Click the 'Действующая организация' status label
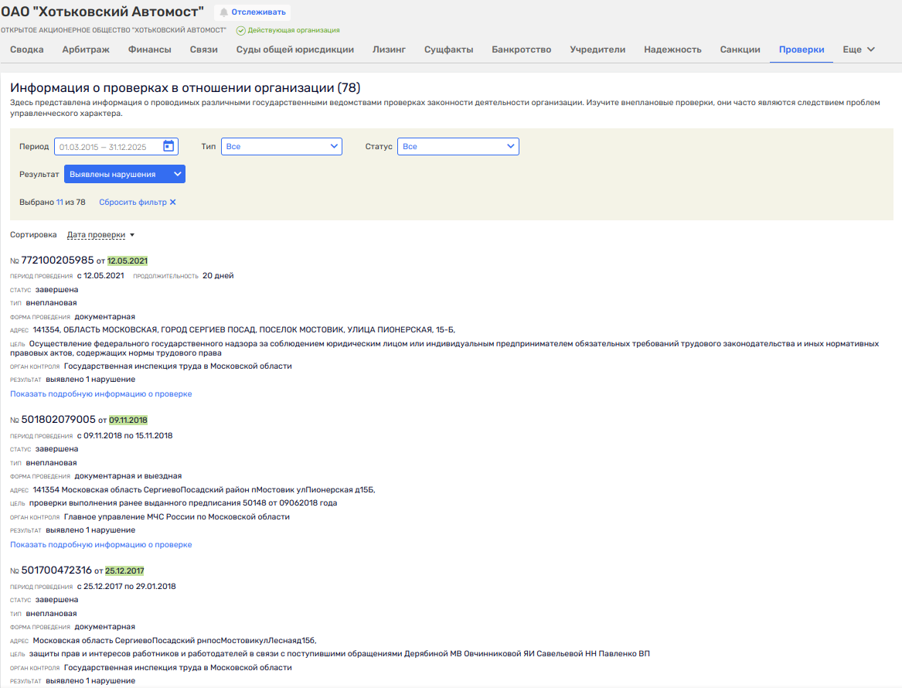 [294, 30]
